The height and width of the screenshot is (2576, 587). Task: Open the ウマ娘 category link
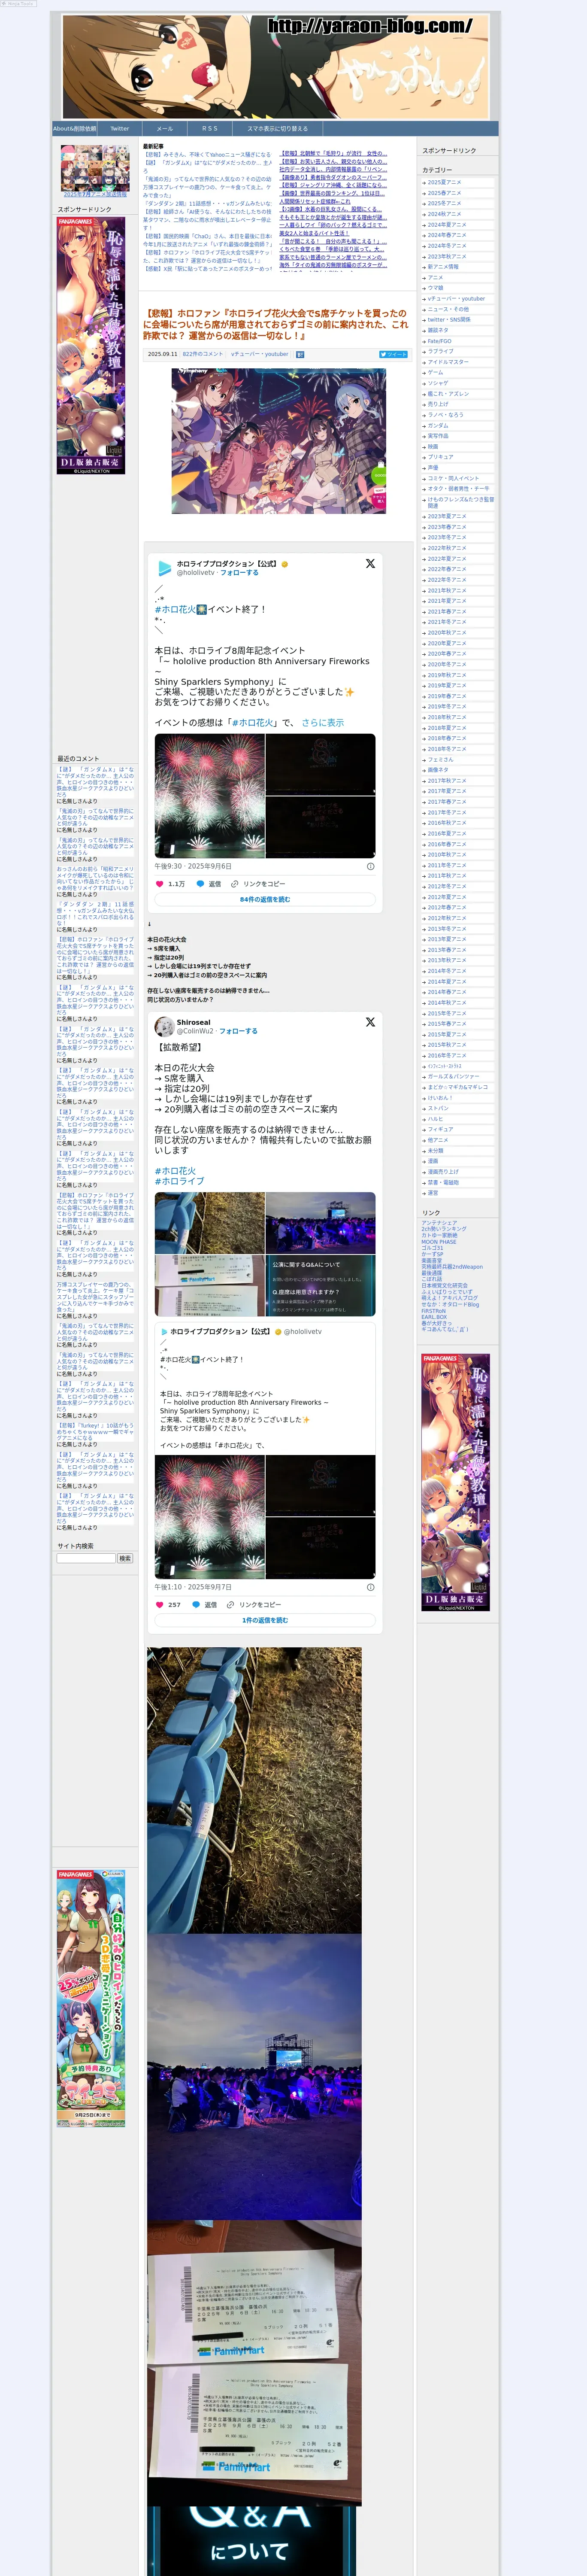tap(436, 288)
